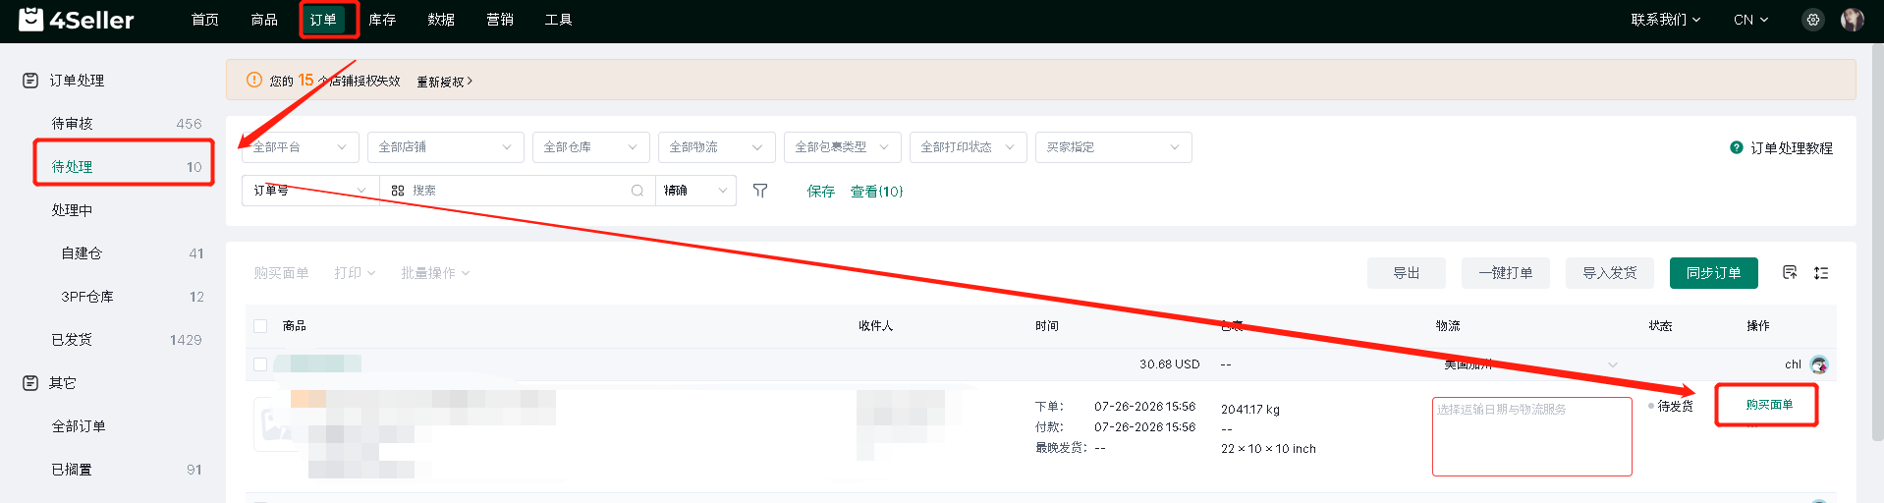Open column settings icon beside 同步订单

1790,273
